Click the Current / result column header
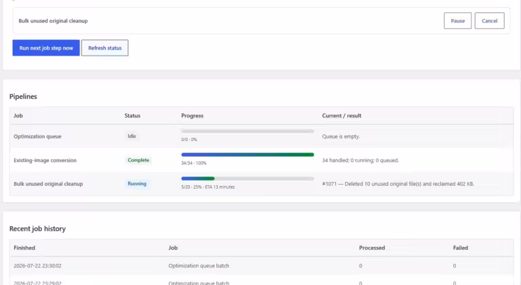 tap(342, 116)
